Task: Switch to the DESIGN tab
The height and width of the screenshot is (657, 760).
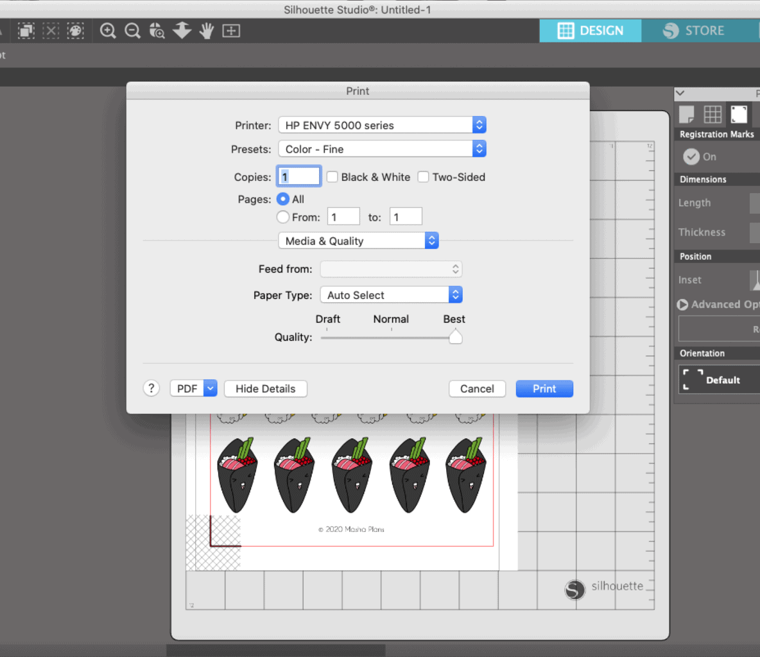Action: (x=590, y=30)
